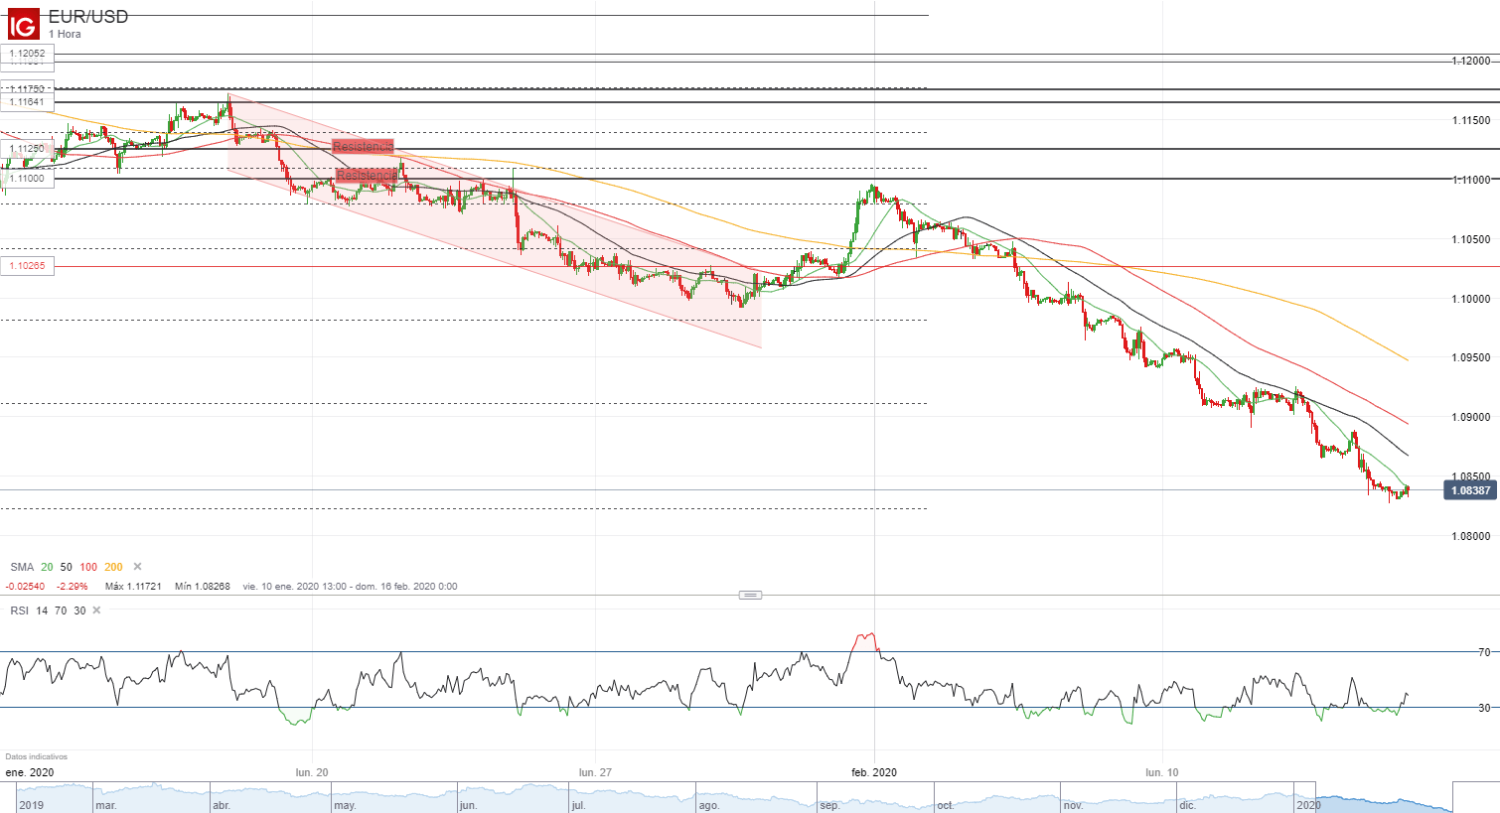The height and width of the screenshot is (813, 1500).
Task: Jump to dic. in the navigator timeline
Action: 1188,805
